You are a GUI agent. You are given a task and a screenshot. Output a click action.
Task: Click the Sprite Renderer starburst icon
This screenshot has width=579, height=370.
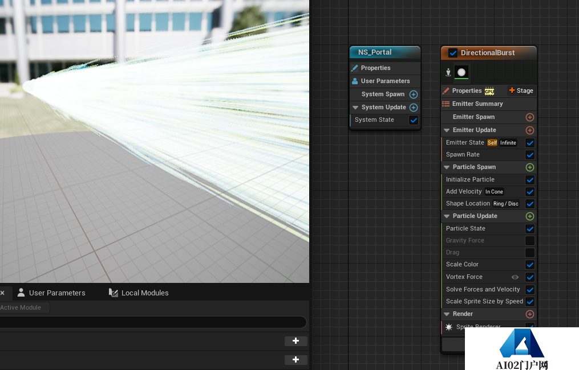pyautogui.click(x=449, y=327)
